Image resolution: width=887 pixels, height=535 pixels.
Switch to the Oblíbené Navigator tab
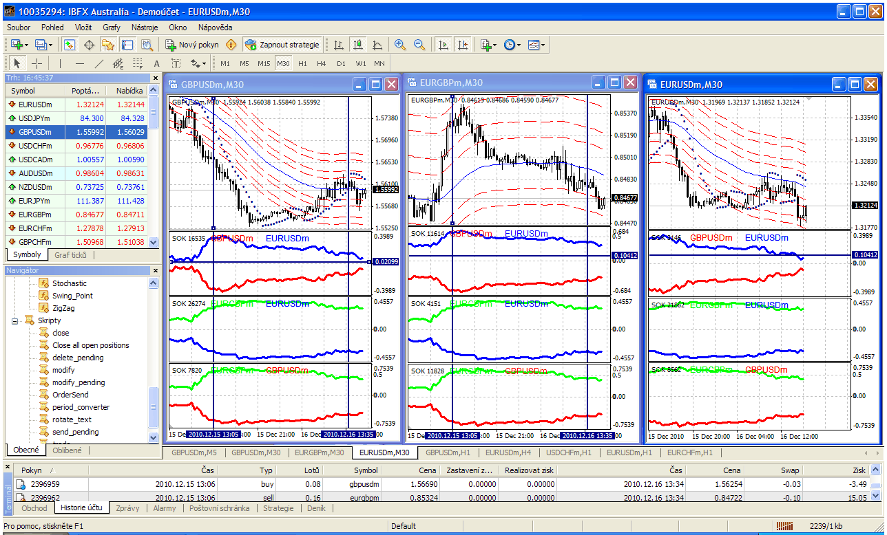coord(67,450)
